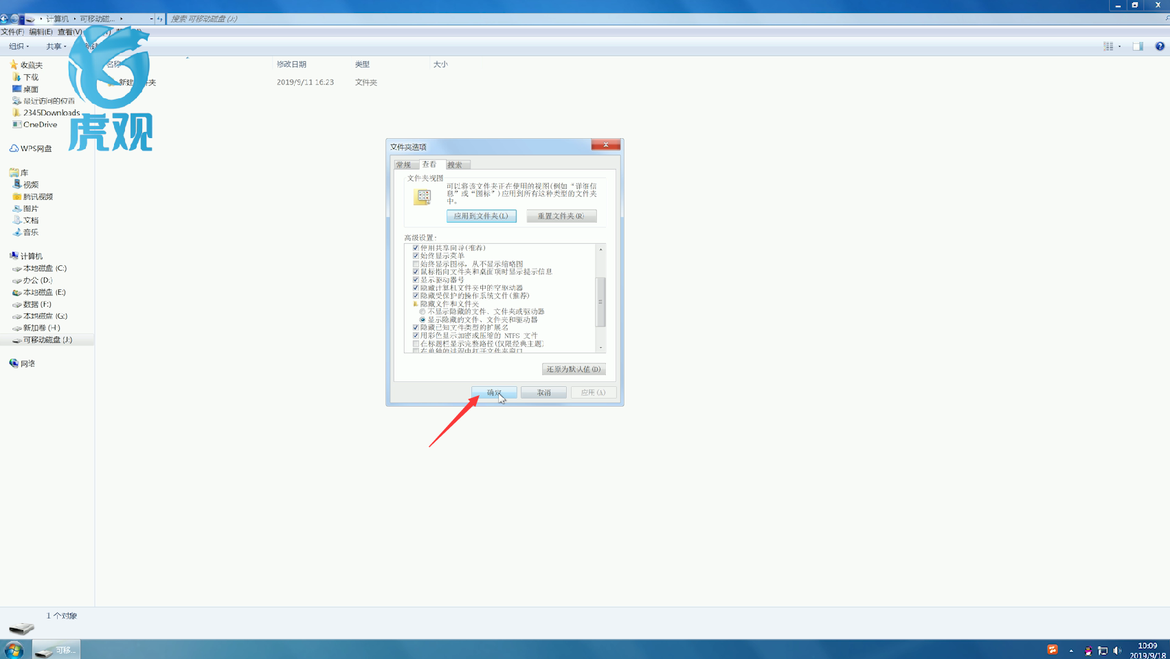Open the 2345Downloads folder icon
Screen dimensions: 1170x659
[16, 113]
